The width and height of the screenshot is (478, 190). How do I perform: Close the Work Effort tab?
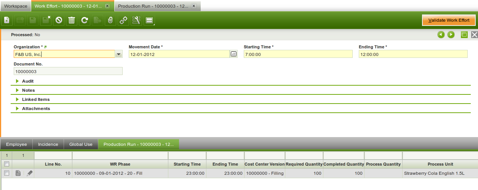pyautogui.click(x=107, y=6)
